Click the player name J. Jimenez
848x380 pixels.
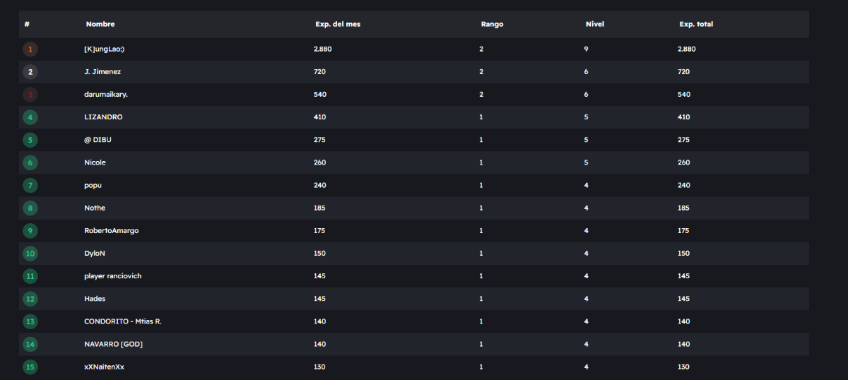[x=102, y=72]
